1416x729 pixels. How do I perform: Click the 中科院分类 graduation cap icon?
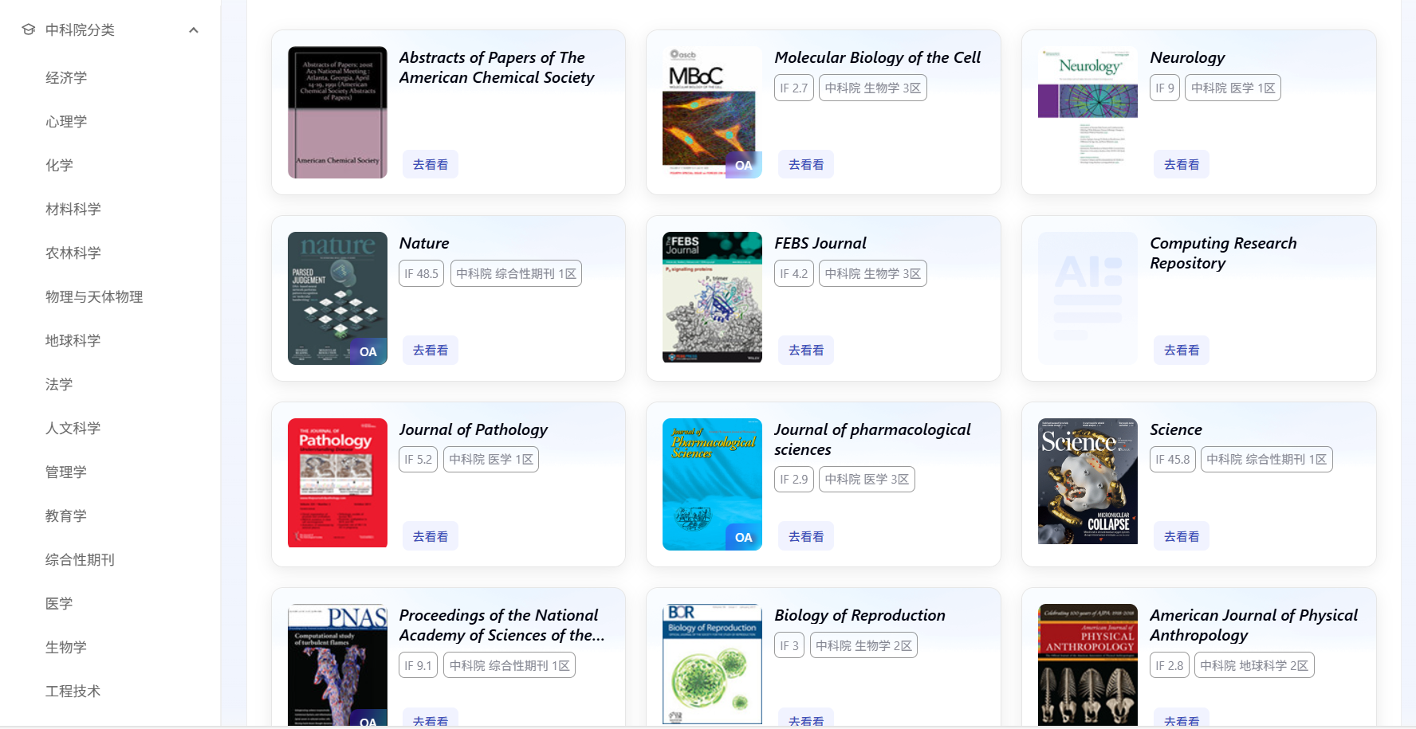click(29, 29)
